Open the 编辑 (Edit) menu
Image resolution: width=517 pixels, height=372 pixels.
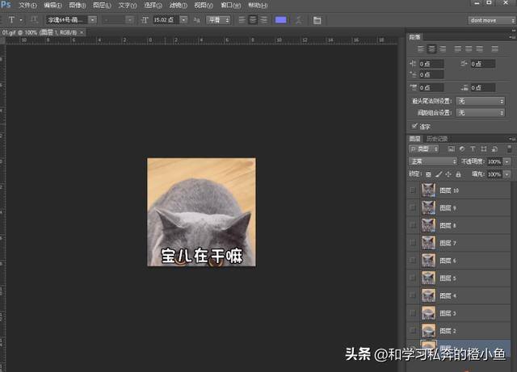[x=53, y=6]
